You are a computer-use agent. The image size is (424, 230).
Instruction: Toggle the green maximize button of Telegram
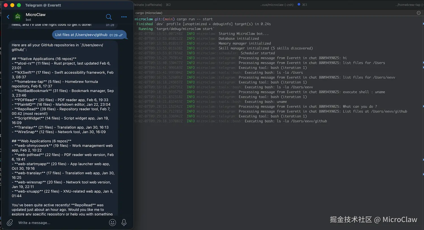point(19,5)
